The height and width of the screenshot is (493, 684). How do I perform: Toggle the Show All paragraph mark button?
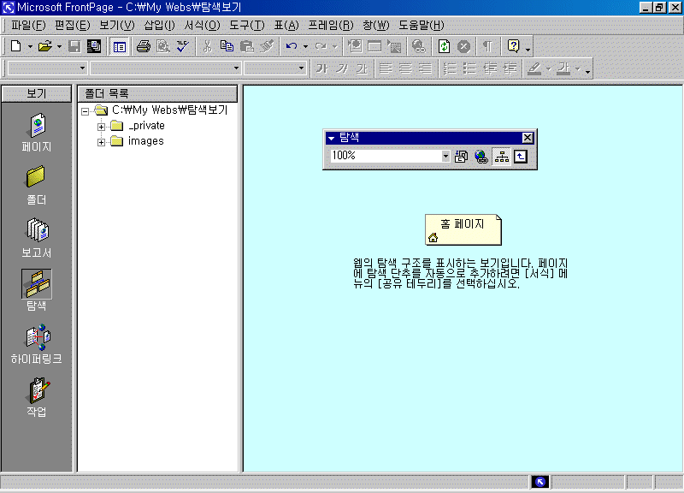(487, 46)
